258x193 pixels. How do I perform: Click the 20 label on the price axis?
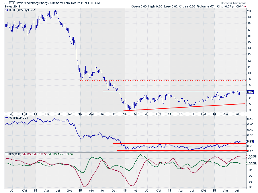coord(249,11)
